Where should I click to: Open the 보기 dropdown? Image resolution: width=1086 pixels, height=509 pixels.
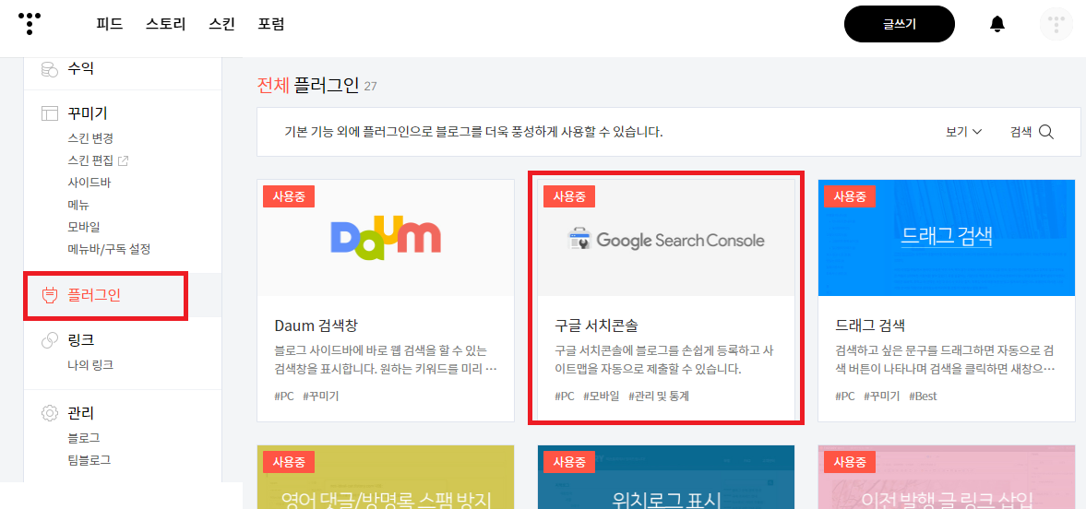point(964,132)
